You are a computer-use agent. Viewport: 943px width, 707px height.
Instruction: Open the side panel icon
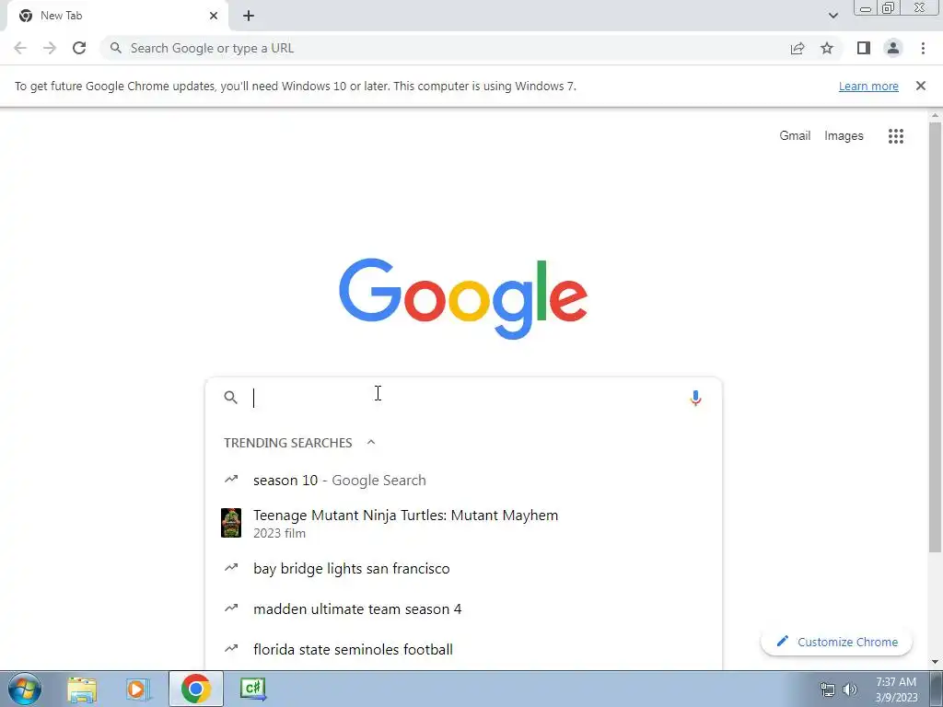[864, 48]
